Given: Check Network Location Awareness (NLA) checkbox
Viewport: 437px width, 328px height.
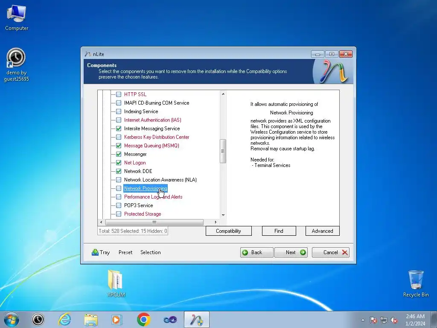Looking at the screenshot, I should coord(119,180).
